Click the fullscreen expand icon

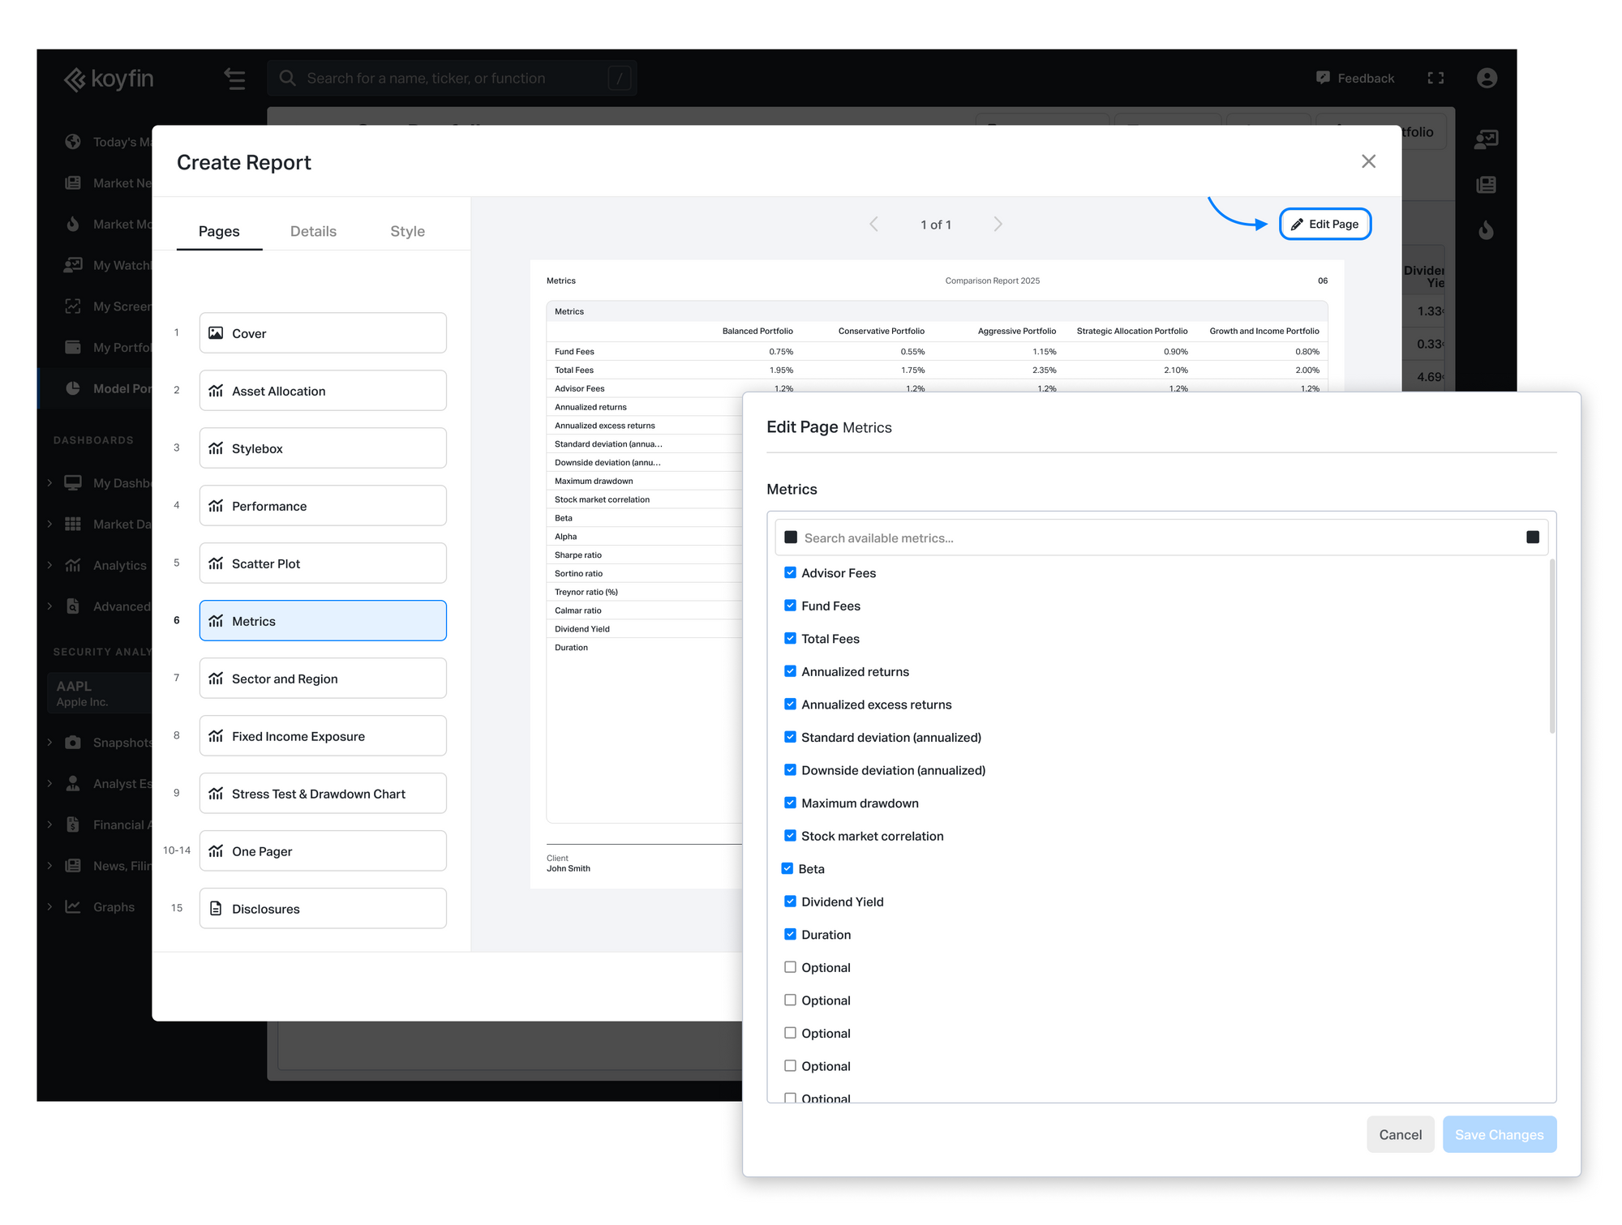tap(1435, 78)
